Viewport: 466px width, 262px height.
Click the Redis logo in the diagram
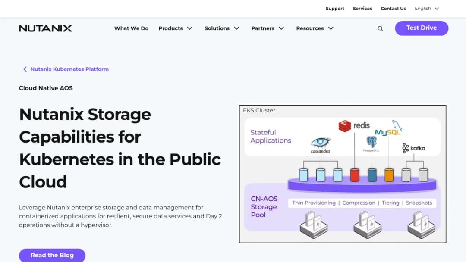(354, 126)
